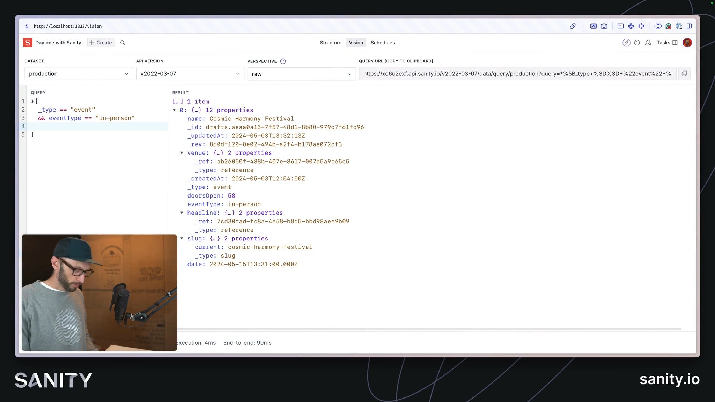Image resolution: width=715 pixels, height=402 pixels.
Task: Open the Dataset dropdown set to production
Action: click(79, 74)
